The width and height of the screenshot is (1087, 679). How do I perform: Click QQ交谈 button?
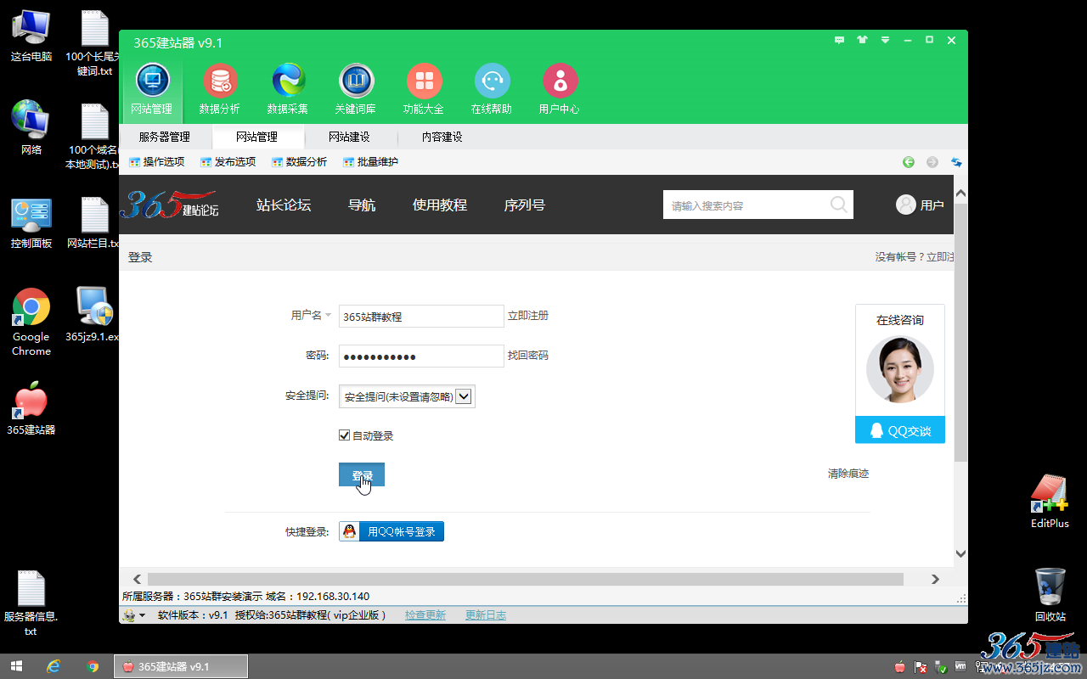(x=900, y=430)
